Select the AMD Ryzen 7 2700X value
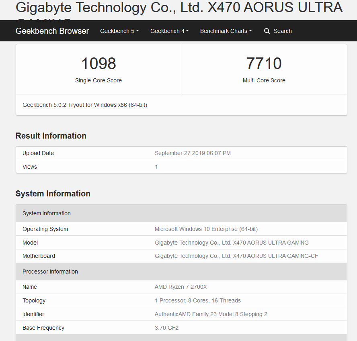Viewport: 357px width, 341px height. pos(181,287)
